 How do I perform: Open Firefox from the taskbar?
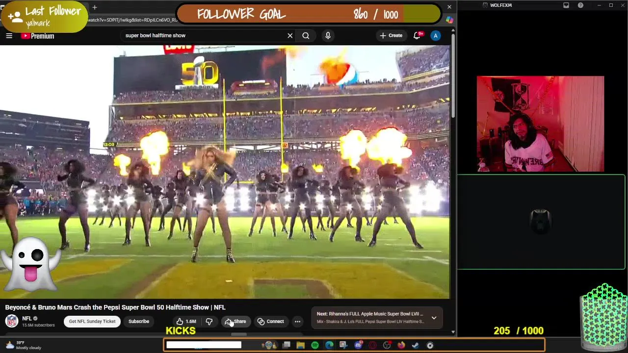pos(401,345)
